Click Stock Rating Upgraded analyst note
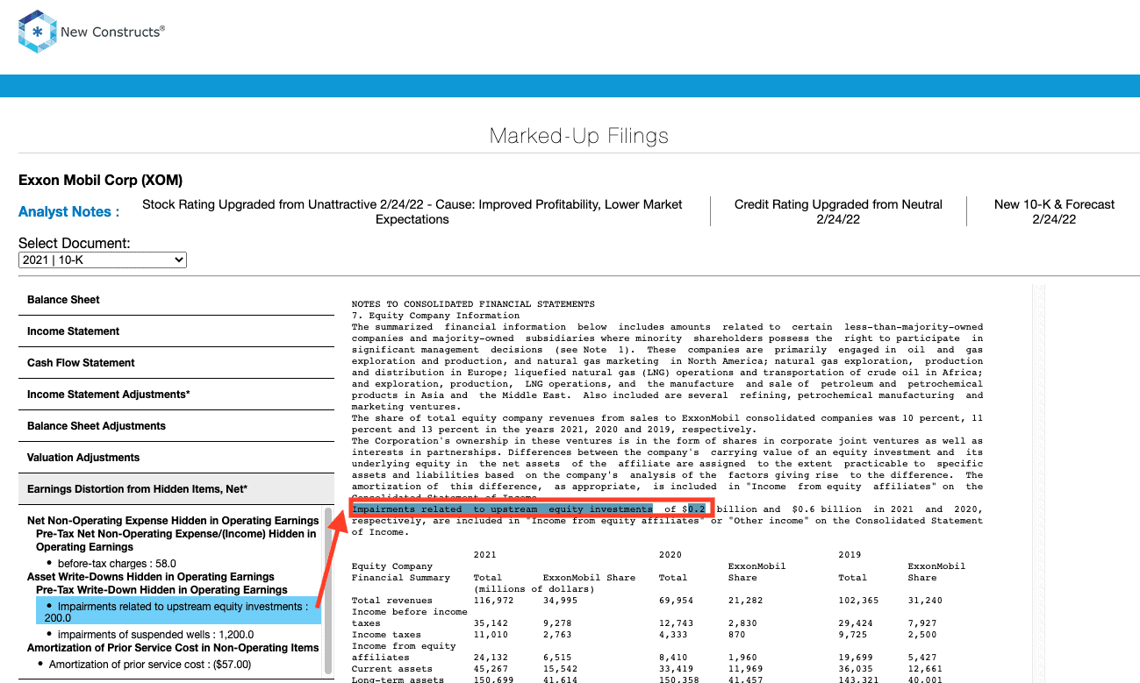 412,211
